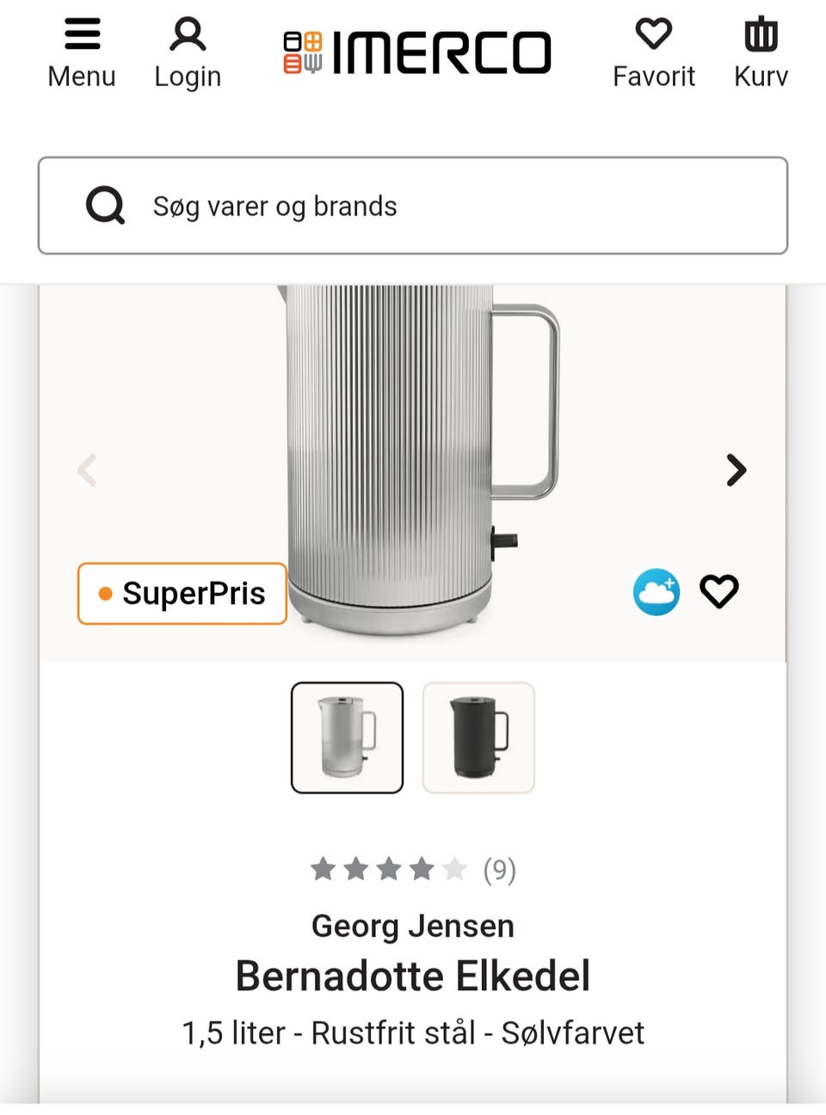Open the (9) reviews count

coord(499,871)
